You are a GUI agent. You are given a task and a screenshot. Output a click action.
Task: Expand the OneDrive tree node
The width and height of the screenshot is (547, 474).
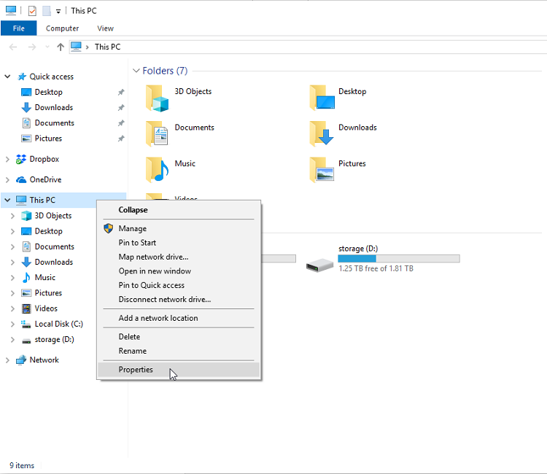[x=7, y=179]
